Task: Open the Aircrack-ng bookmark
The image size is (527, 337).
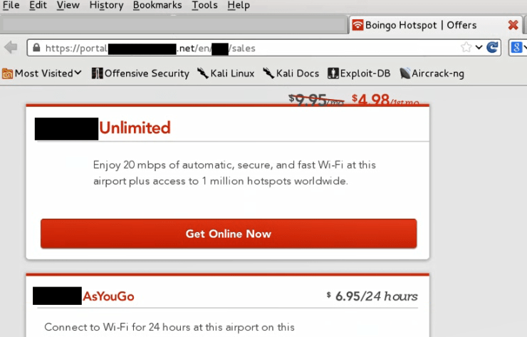Action: click(432, 73)
